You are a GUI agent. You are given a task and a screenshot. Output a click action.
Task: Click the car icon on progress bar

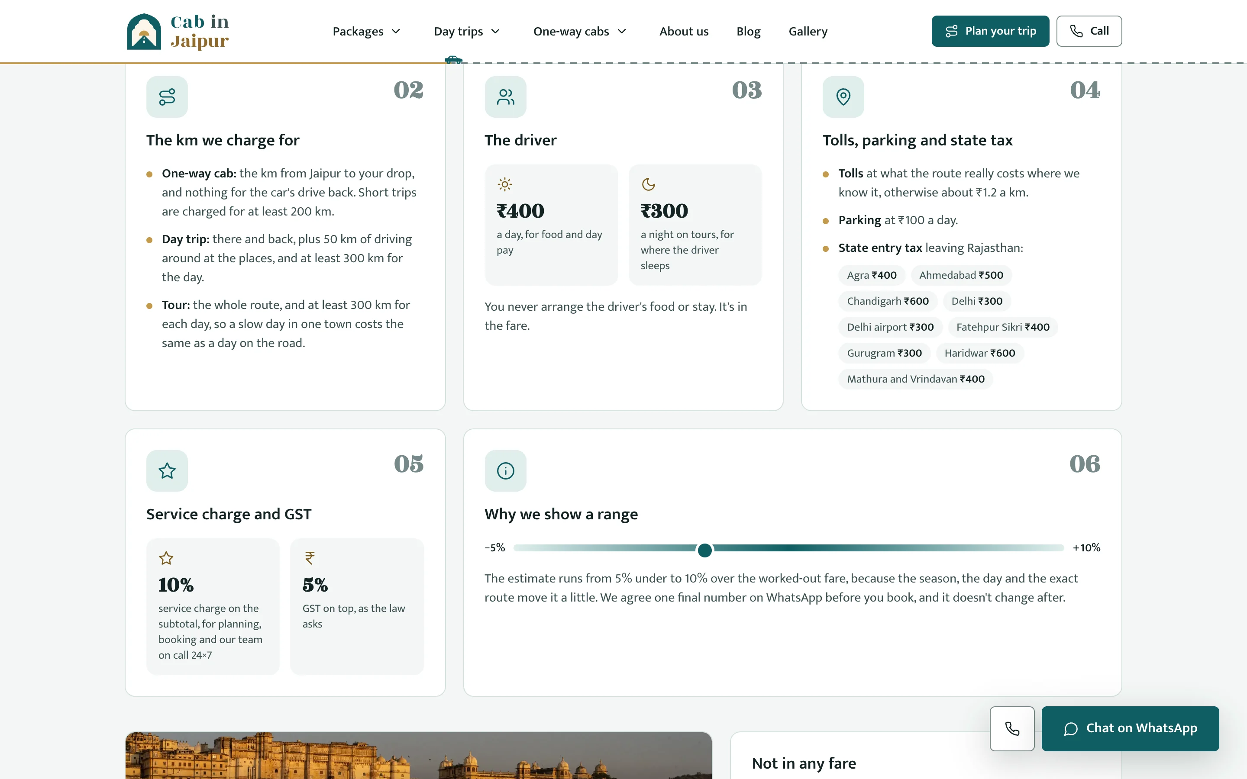pos(453,60)
